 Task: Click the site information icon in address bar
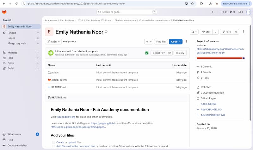click(24, 3)
